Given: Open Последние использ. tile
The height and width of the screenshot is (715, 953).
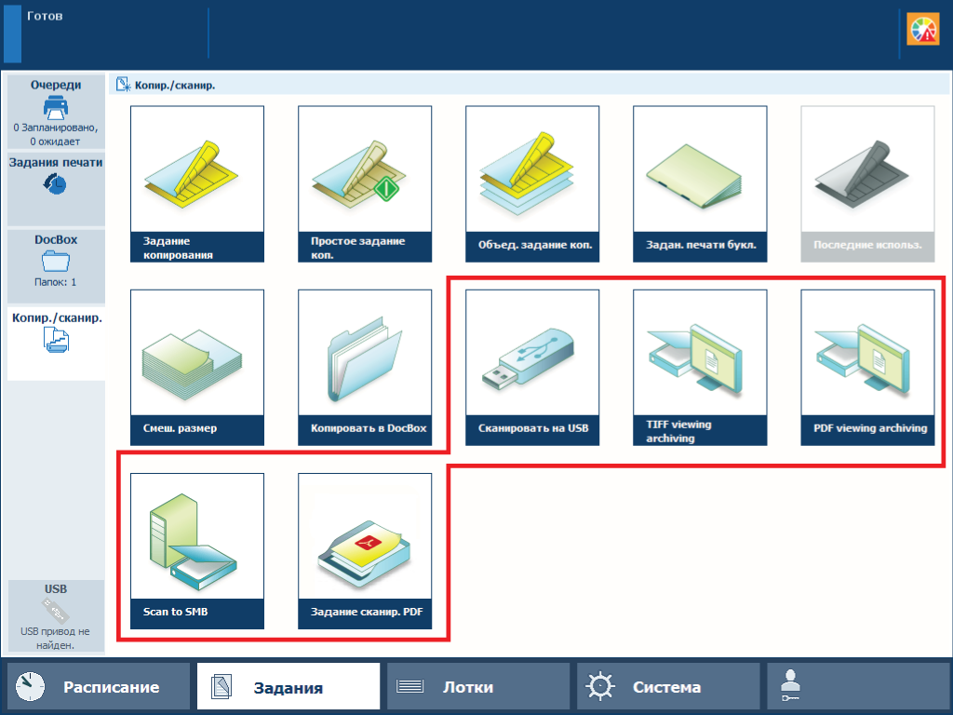Looking at the screenshot, I should coord(868,183).
